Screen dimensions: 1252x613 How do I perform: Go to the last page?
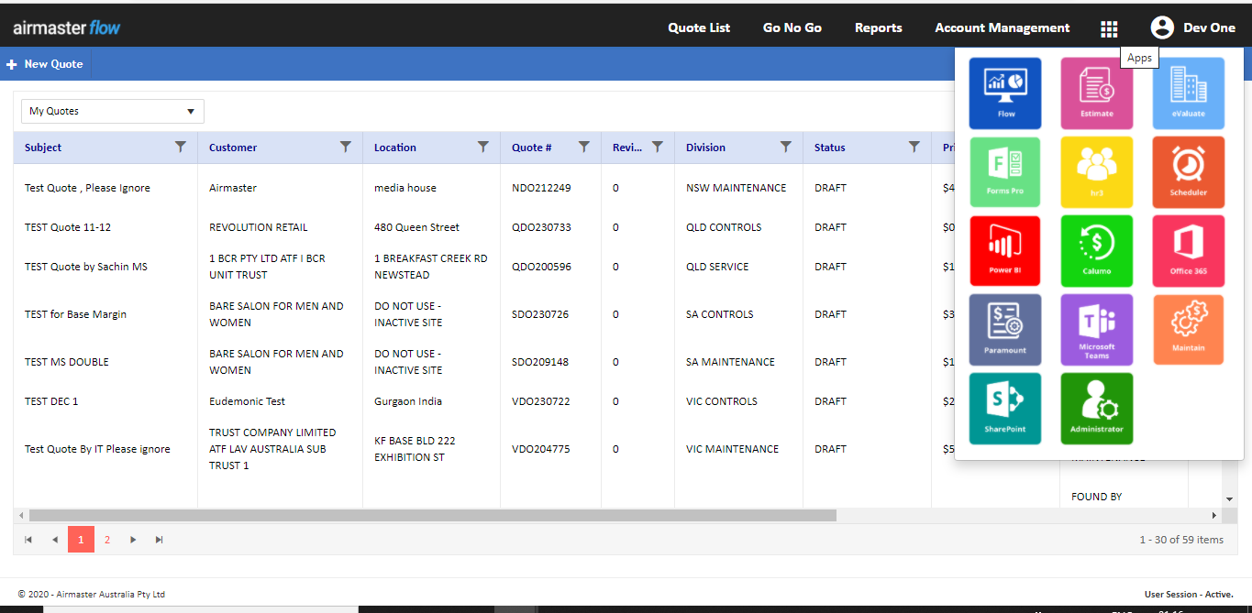click(160, 540)
